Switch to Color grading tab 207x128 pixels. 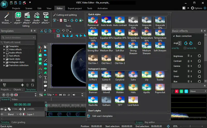coord(18,122)
